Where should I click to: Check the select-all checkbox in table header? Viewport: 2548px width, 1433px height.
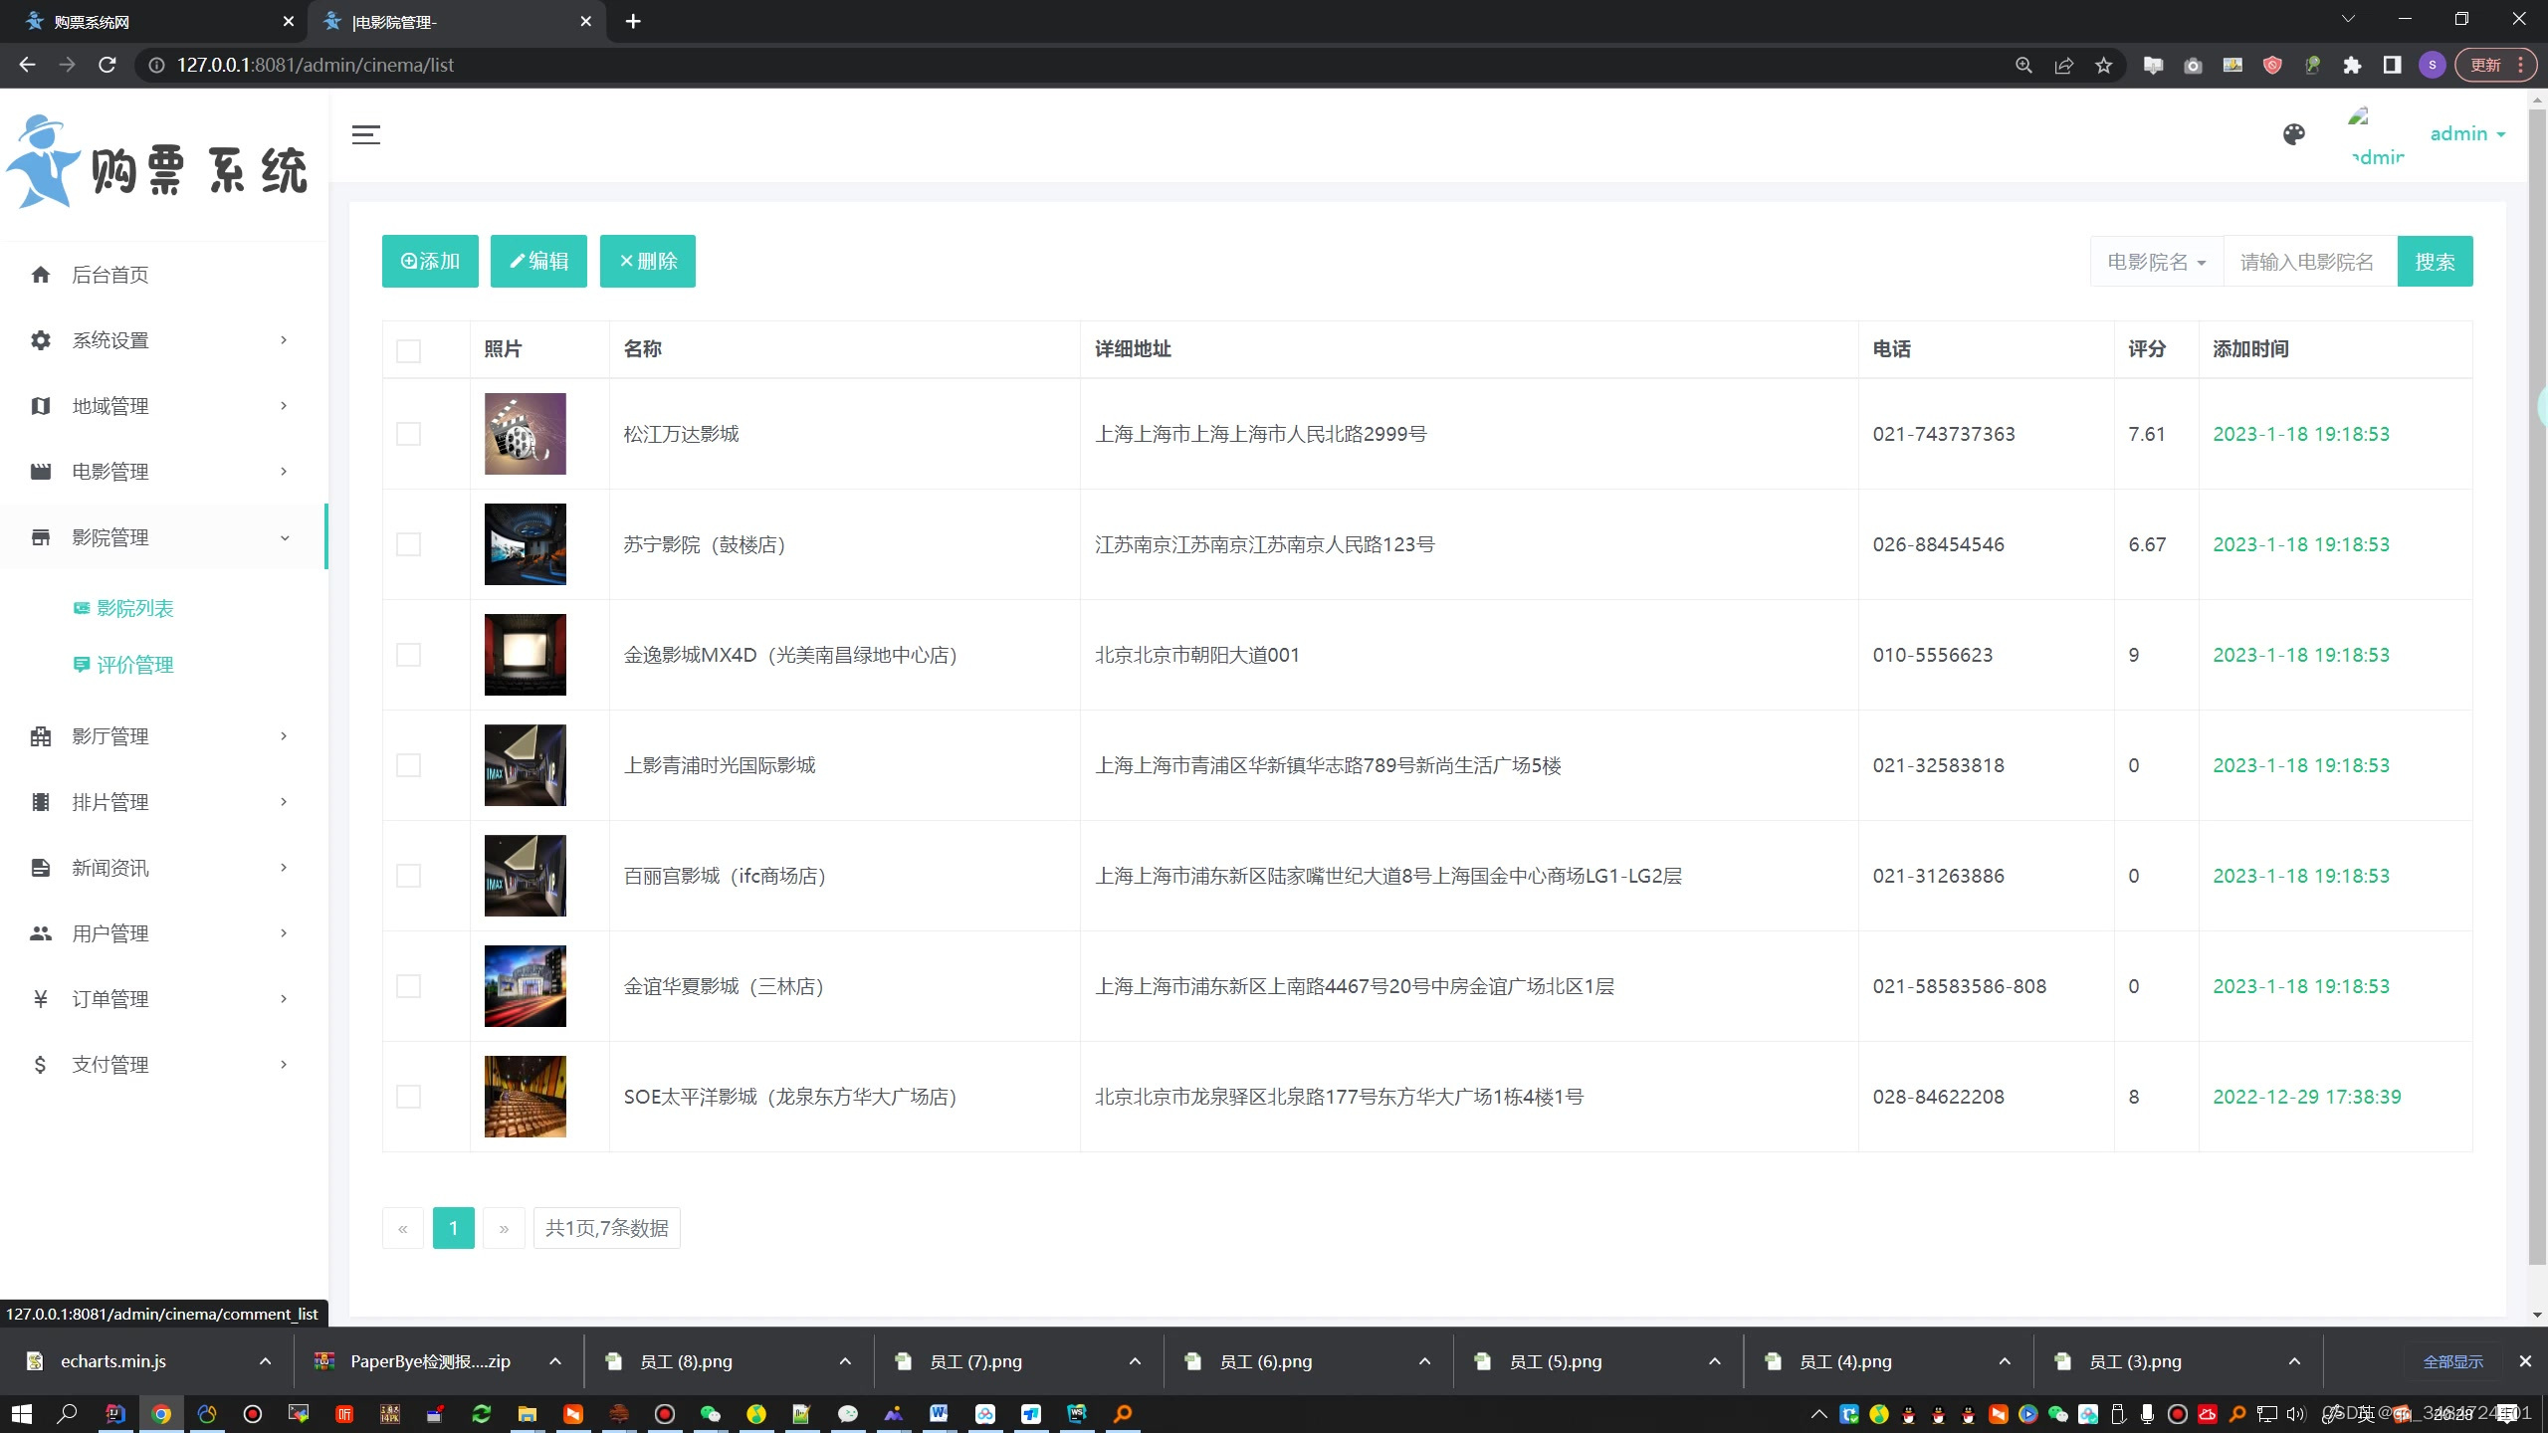408,350
